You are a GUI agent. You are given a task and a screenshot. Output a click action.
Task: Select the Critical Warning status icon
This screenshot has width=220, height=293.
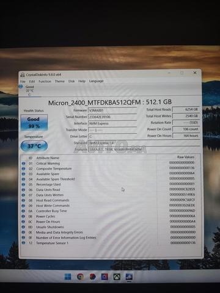click(23, 164)
